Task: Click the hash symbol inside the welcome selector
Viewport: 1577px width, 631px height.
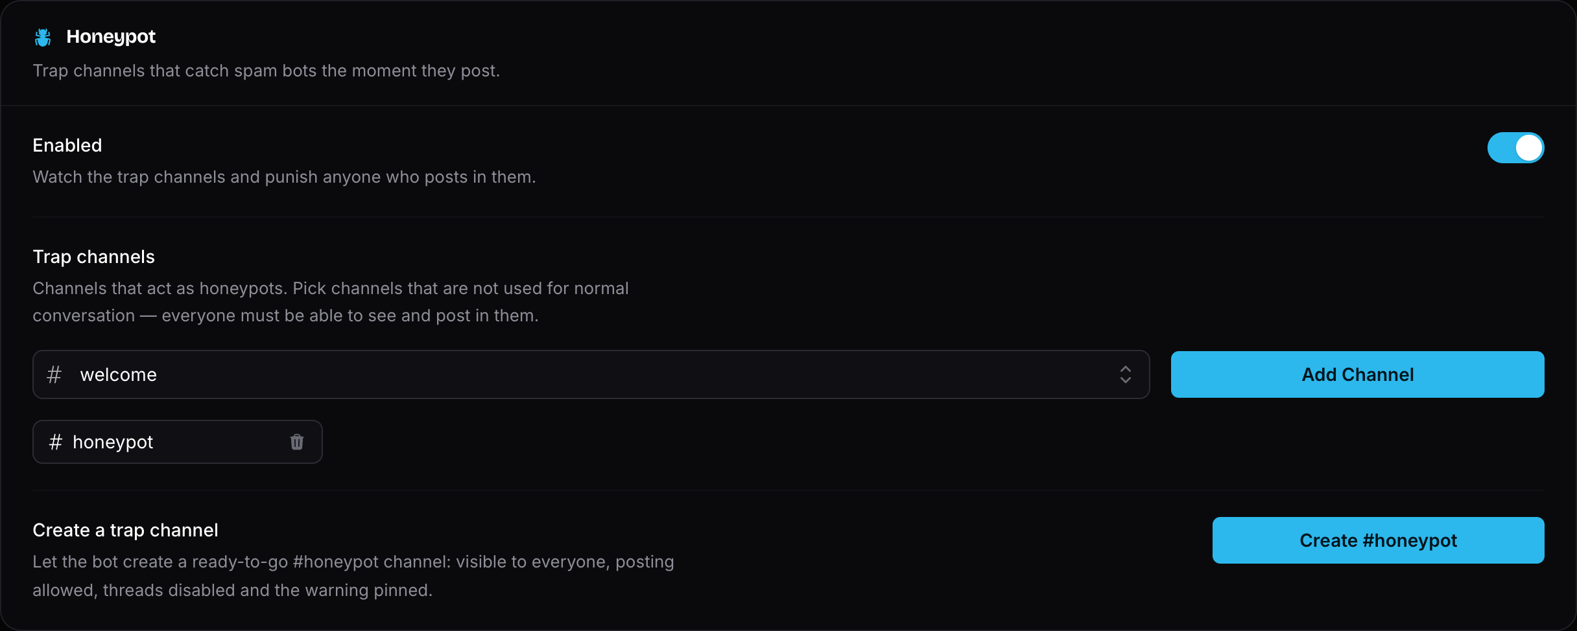Action: pyautogui.click(x=54, y=374)
